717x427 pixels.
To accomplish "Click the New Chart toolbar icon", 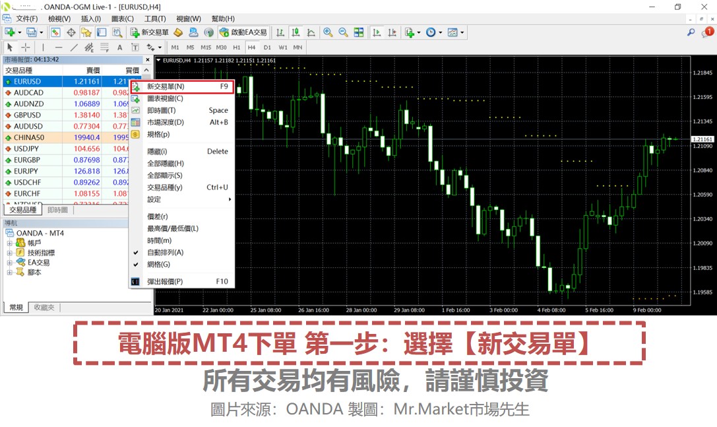I will coord(9,32).
